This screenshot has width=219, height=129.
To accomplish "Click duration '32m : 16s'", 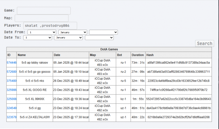I will 138,81.
